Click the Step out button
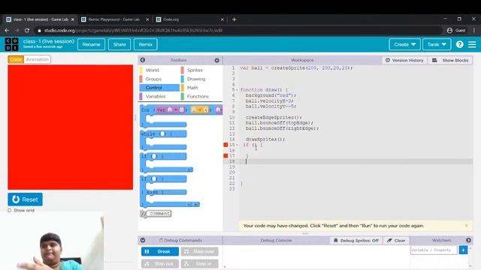 [x=160, y=263]
